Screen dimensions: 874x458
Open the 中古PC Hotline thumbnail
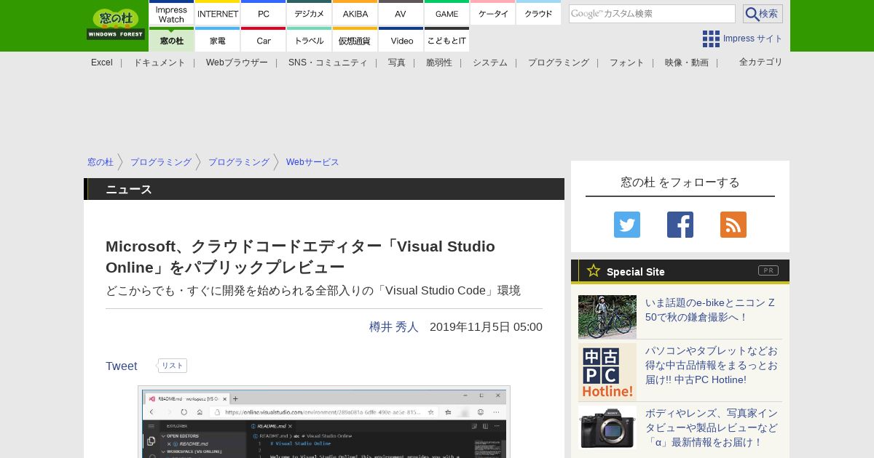point(607,372)
